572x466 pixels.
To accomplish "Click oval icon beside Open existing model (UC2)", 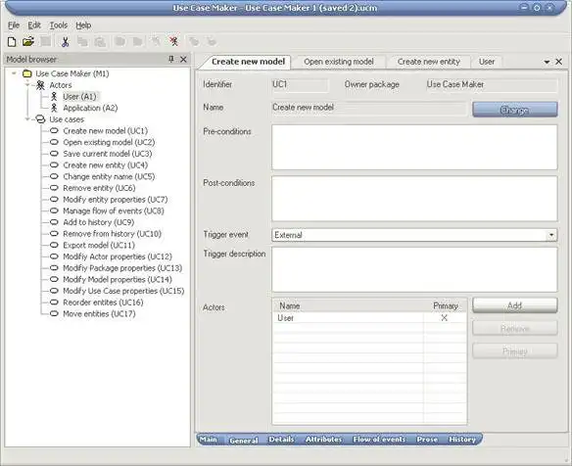I will pyautogui.click(x=54, y=142).
